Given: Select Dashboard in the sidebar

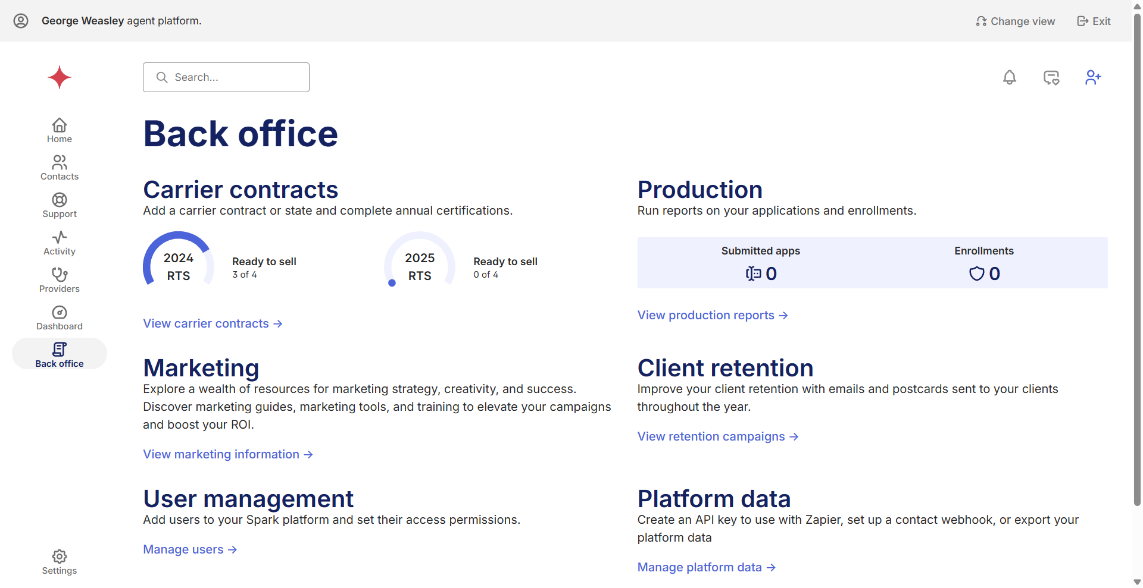Looking at the screenshot, I should coord(60,317).
